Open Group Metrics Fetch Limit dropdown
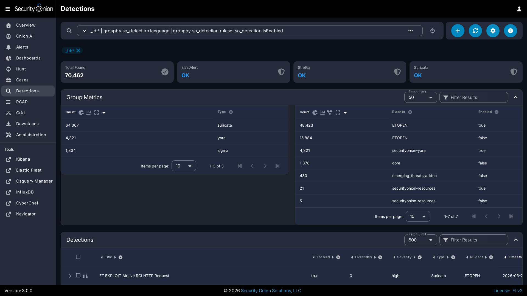Image resolution: width=527 pixels, height=296 pixels. click(x=421, y=98)
